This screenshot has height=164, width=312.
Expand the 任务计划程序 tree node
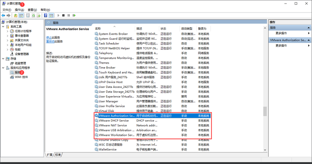coord(7,31)
